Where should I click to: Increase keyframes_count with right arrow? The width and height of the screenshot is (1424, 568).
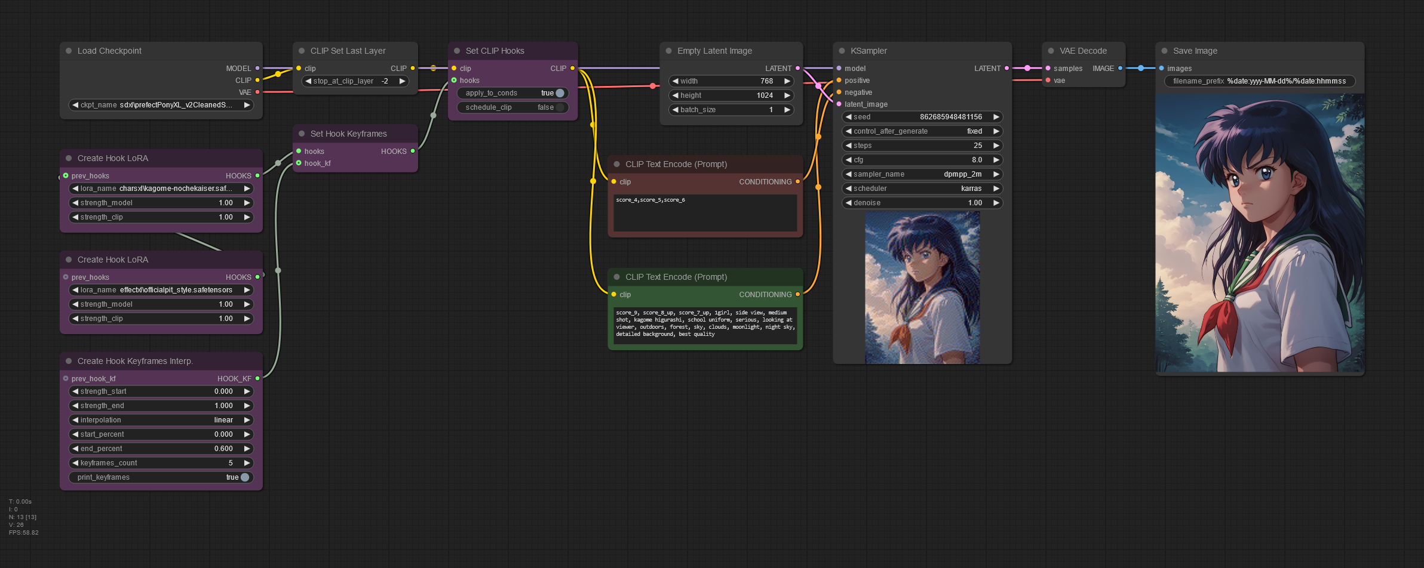pyautogui.click(x=247, y=463)
